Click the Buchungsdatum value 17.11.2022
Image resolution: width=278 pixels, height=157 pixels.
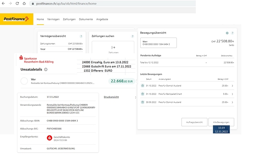coord(53,97)
